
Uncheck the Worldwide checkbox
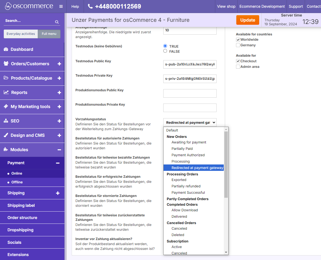click(x=238, y=40)
